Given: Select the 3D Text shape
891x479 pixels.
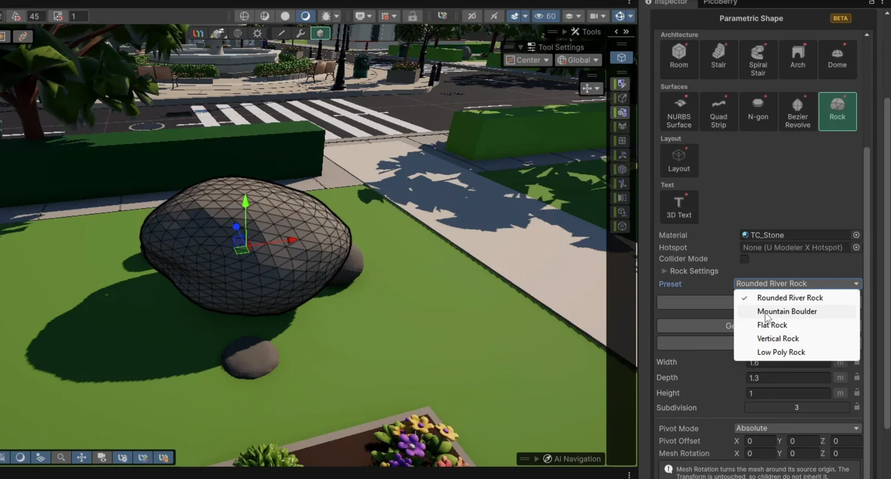Looking at the screenshot, I should coord(679,206).
